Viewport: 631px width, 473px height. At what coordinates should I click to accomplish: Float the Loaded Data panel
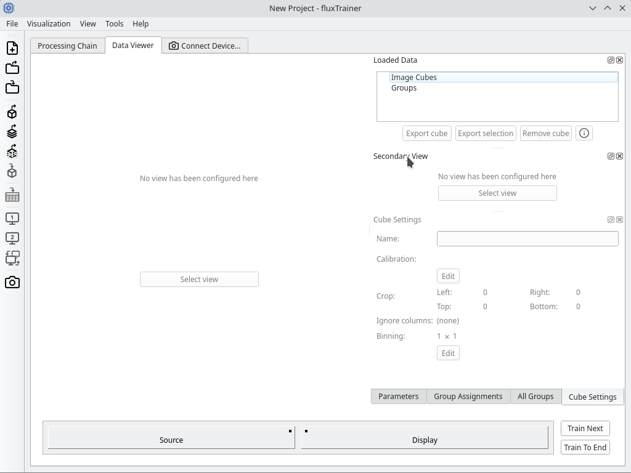tap(611, 60)
